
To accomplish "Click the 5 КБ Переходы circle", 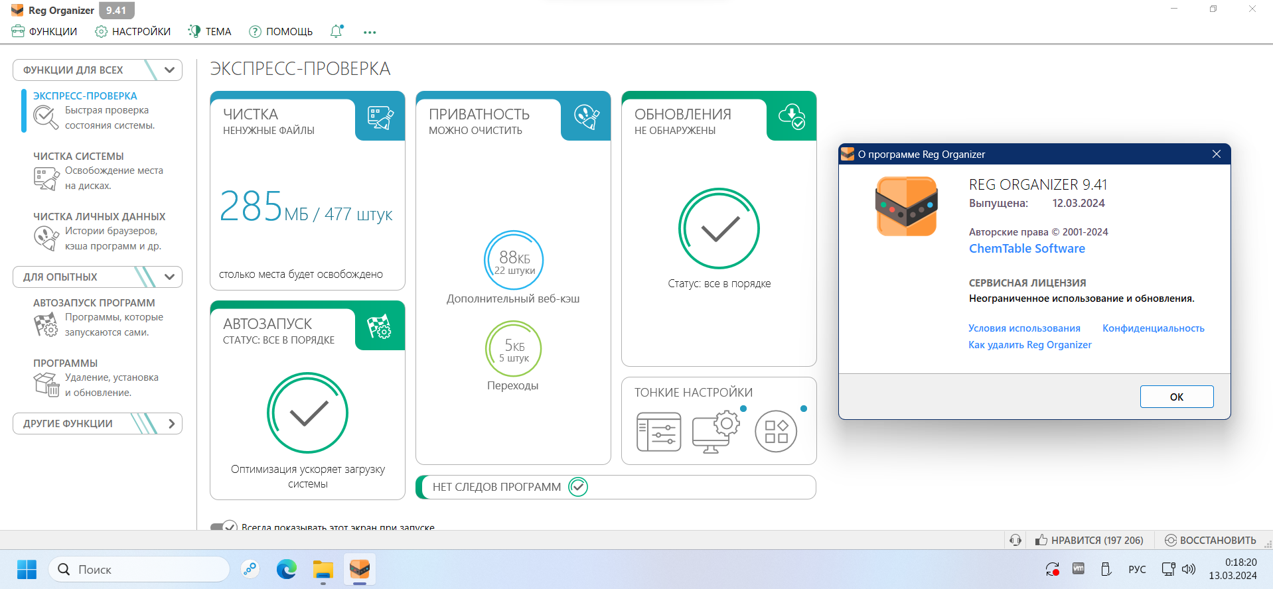I will [514, 349].
